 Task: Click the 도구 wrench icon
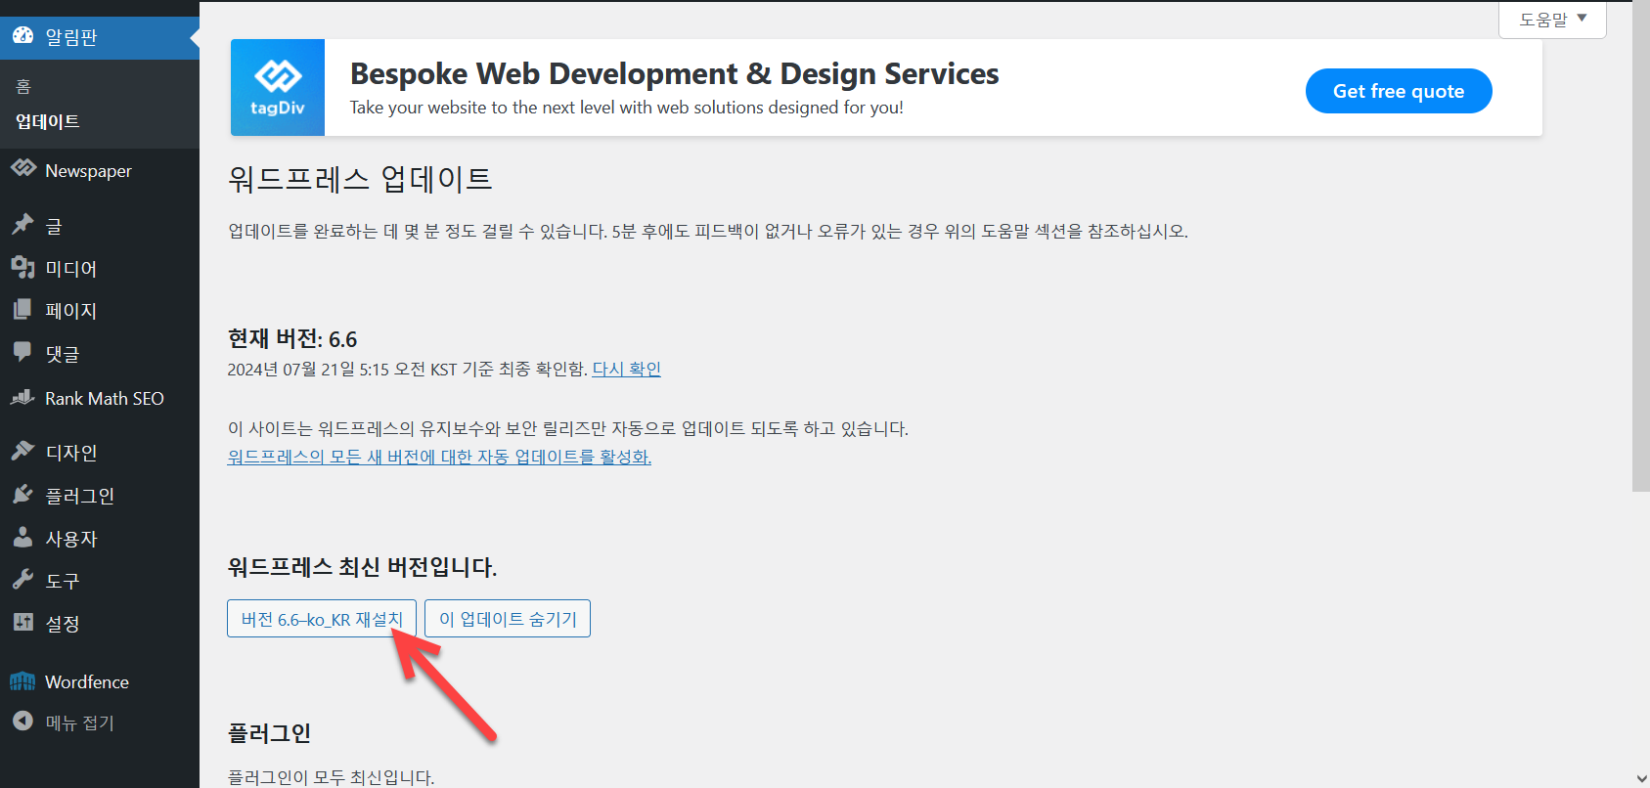[x=22, y=580]
